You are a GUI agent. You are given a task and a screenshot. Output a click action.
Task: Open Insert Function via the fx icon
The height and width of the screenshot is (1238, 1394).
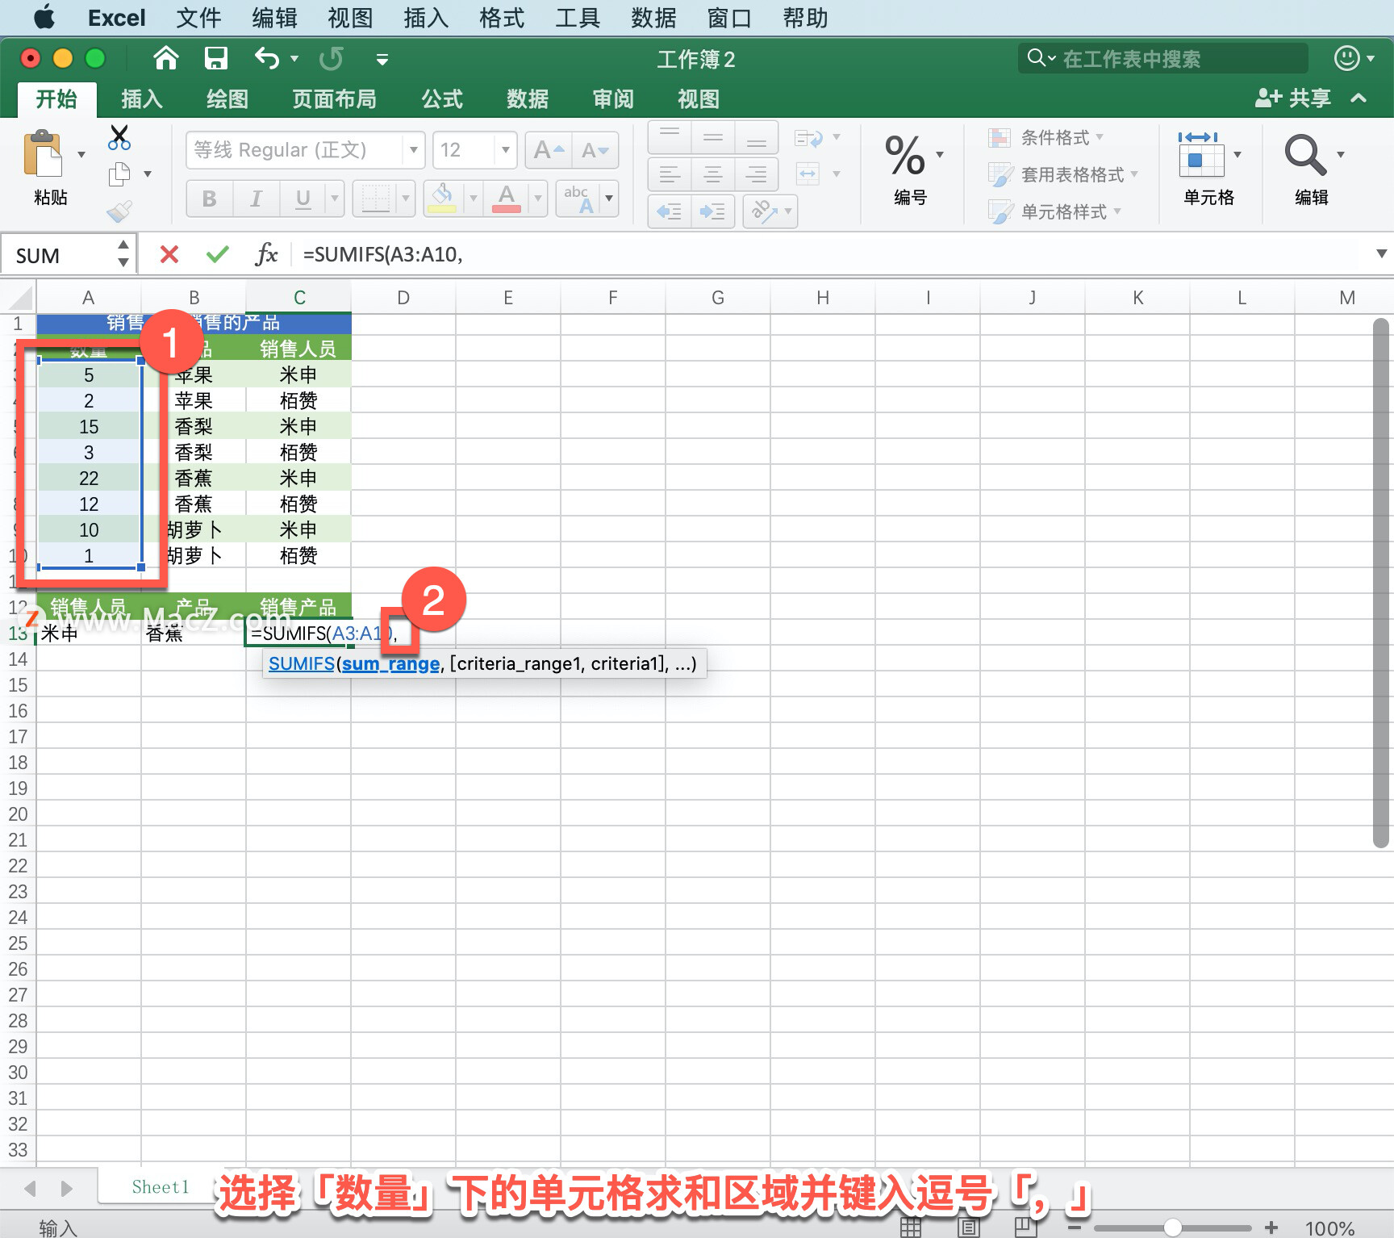point(266,255)
